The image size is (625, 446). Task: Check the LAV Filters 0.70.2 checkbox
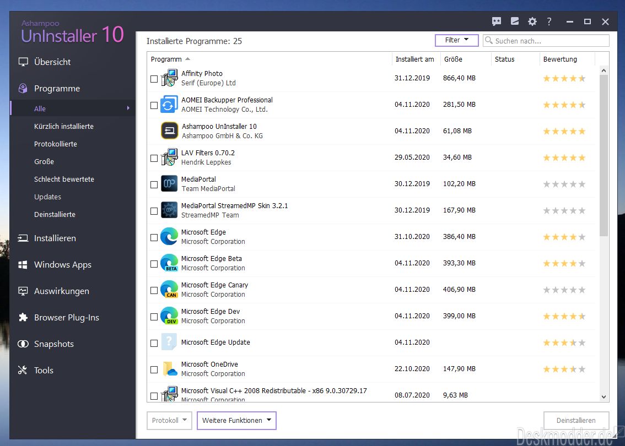(x=154, y=159)
